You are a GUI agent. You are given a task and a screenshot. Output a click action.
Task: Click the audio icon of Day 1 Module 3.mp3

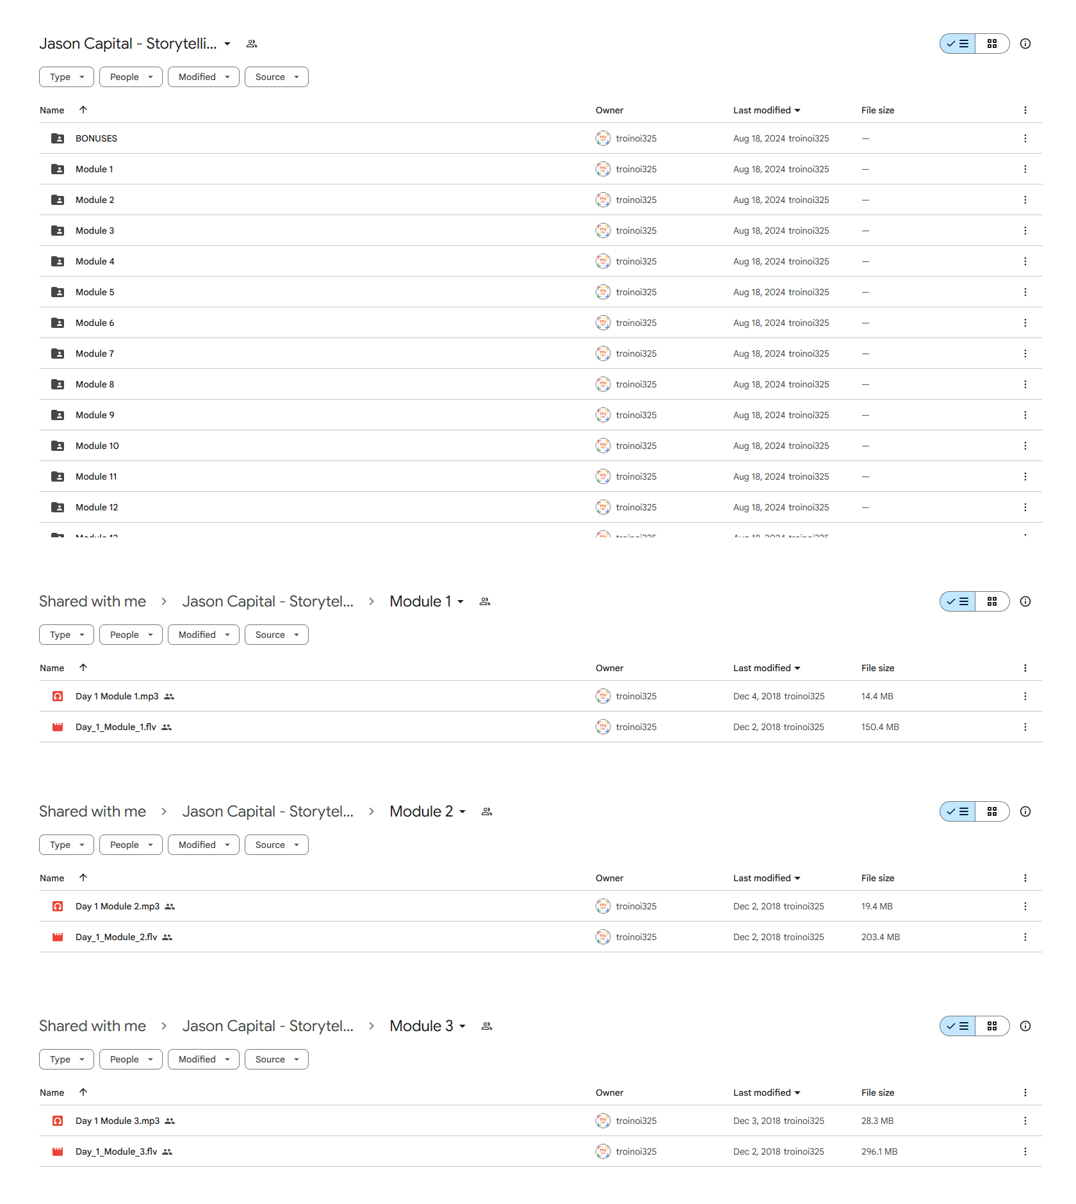58,1121
